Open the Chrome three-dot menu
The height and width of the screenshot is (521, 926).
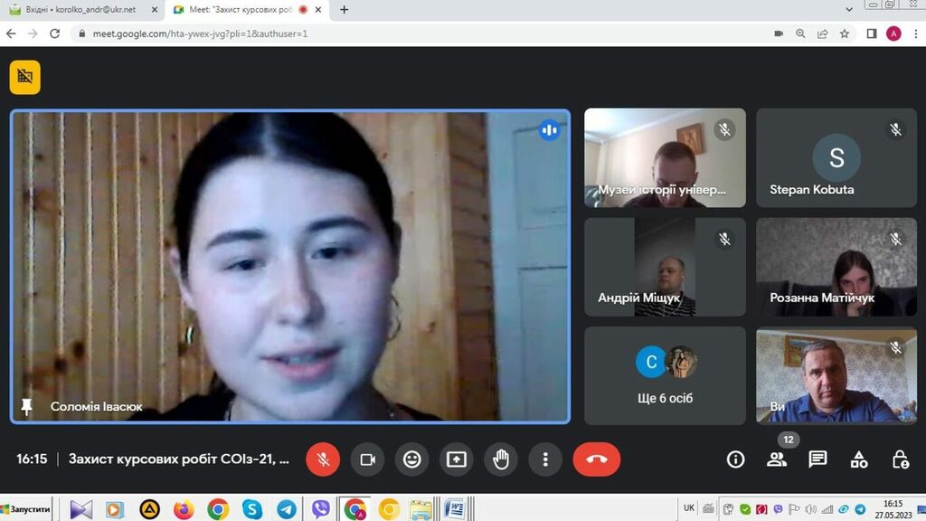point(913,33)
